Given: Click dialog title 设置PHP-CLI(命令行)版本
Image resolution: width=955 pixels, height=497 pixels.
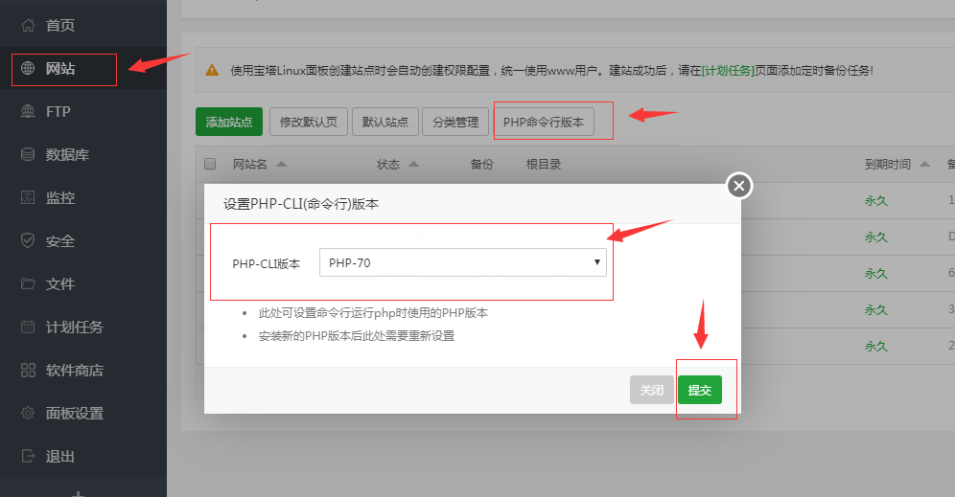Looking at the screenshot, I should coord(301,204).
